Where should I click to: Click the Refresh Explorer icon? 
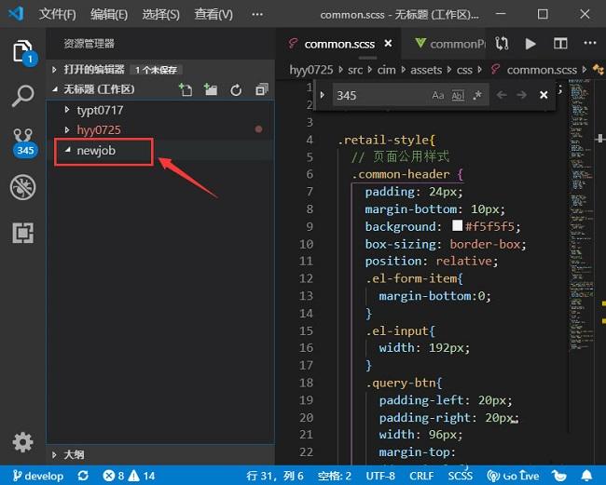[x=236, y=89]
